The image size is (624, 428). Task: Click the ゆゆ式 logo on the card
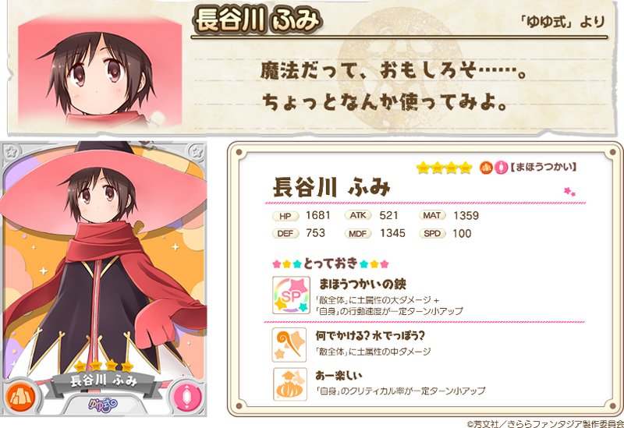103,405
